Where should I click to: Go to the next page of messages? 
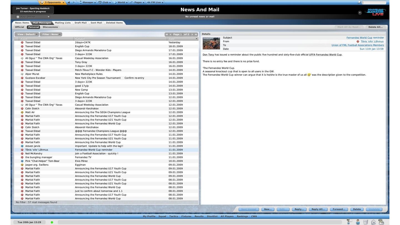[192, 34]
